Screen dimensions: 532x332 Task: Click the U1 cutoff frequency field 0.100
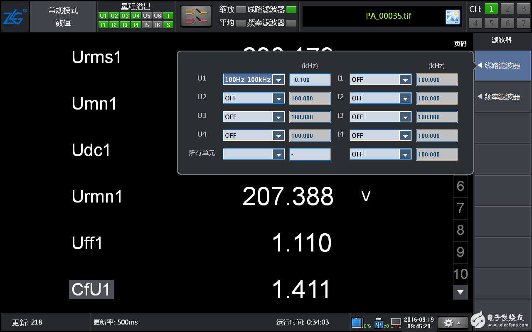tap(310, 80)
